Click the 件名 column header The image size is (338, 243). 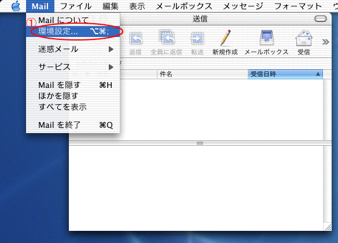203,74
